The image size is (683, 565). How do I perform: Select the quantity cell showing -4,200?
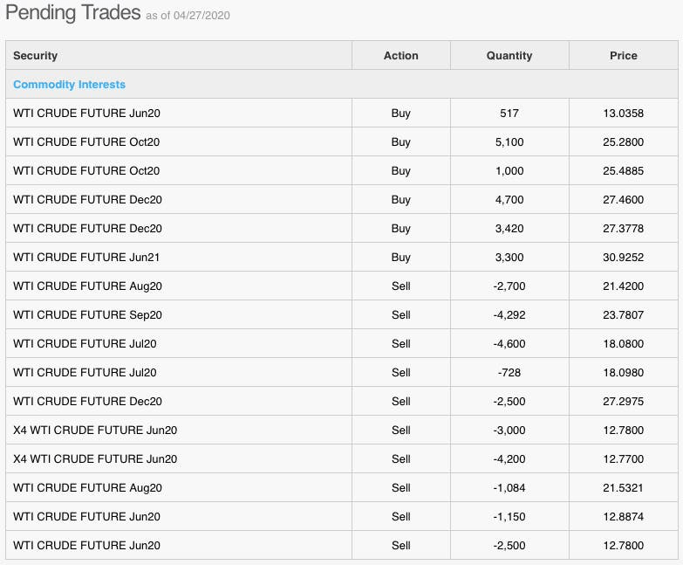[509, 459]
